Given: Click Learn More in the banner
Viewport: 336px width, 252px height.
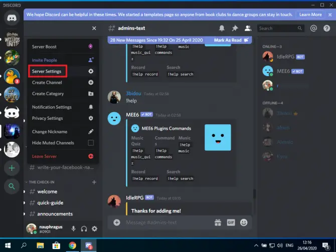Looking at the screenshot, I should pyautogui.click(x=310, y=15).
